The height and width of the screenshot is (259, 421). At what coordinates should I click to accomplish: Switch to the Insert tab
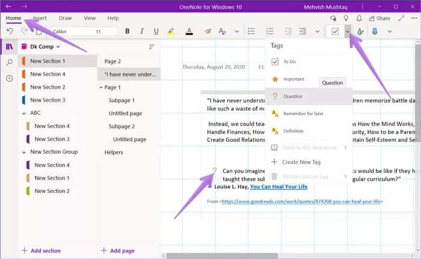click(40, 18)
